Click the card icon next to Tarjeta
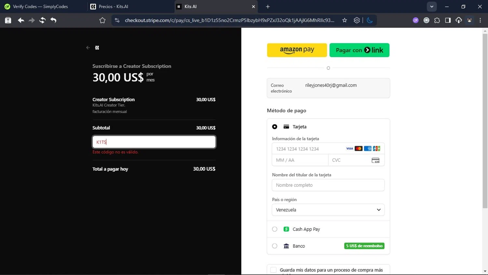 [x=286, y=127]
